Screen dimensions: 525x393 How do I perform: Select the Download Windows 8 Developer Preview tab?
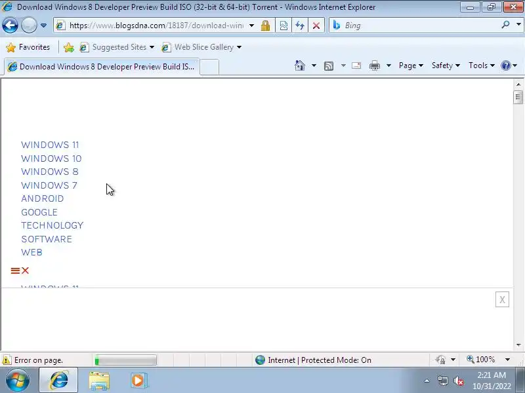[x=102, y=67]
